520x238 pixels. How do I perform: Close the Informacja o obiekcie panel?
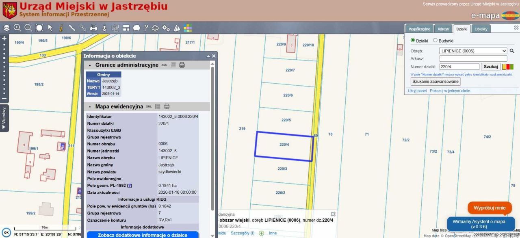point(214,56)
